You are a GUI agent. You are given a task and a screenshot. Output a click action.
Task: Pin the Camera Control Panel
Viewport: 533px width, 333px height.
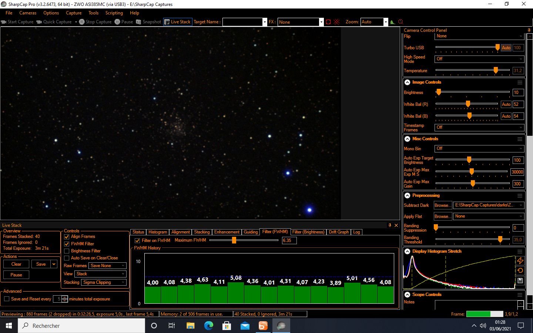tap(529, 30)
